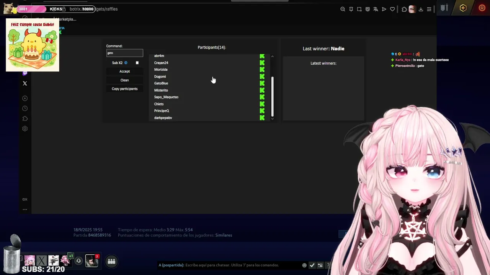Open the player sidebar play icon
The image size is (490, 275).
click(x=25, y=98)
